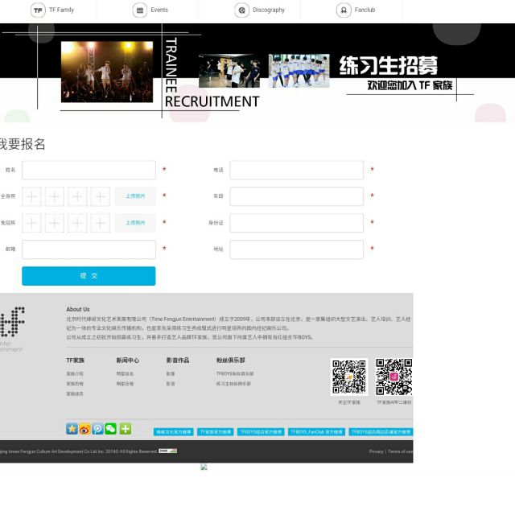Click 上传照片 button in 免冠照 row
Viewport: 515px width, 515px height.
tap(135, 223)
